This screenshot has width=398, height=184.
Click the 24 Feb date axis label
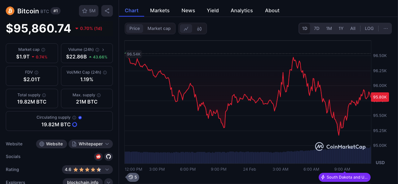[x=249, y=169]
